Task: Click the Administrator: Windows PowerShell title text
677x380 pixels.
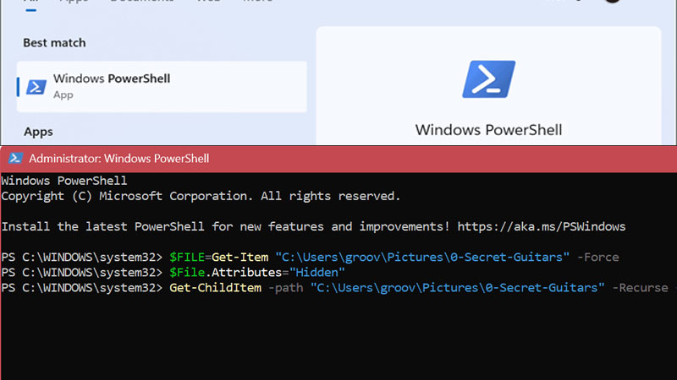Action: tap(119, 159)
